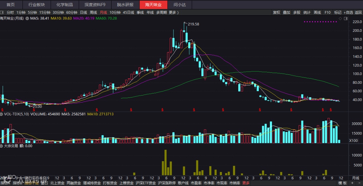Open the 海天味业(月线) indicator settings arrow
The image size is (363, 186).
pyautogui.click(x=27, y=18)
